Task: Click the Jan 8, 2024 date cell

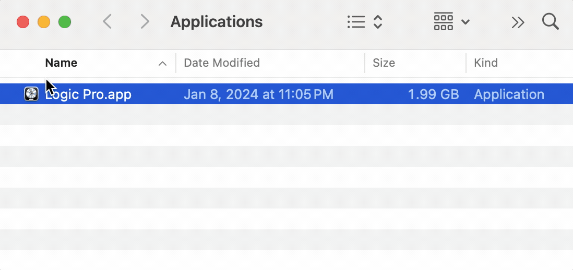Action: click(x=258, y=94)
